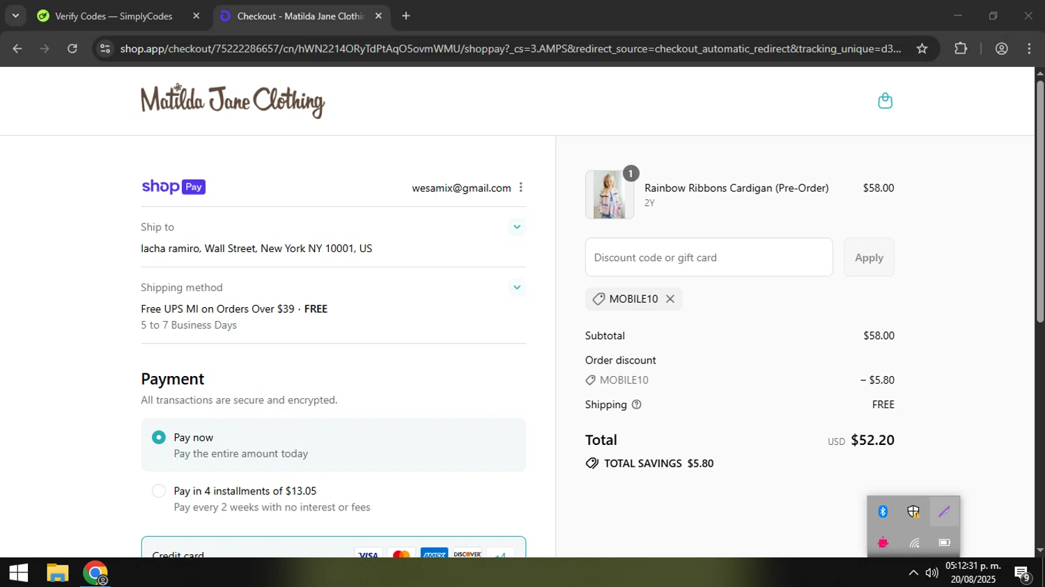Click the Discount code or gift card field
The width and height of the screenshot is (1045, 587).
coord(709,258)
